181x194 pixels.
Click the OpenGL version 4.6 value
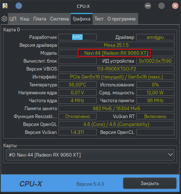[116, 124]
